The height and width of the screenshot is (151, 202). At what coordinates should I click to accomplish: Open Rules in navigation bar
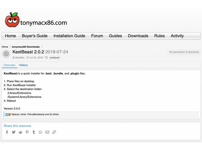tap(159, 36)
